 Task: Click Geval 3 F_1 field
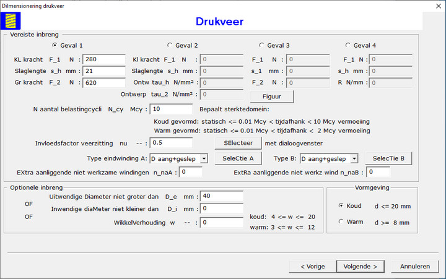(x=308, y=59)
